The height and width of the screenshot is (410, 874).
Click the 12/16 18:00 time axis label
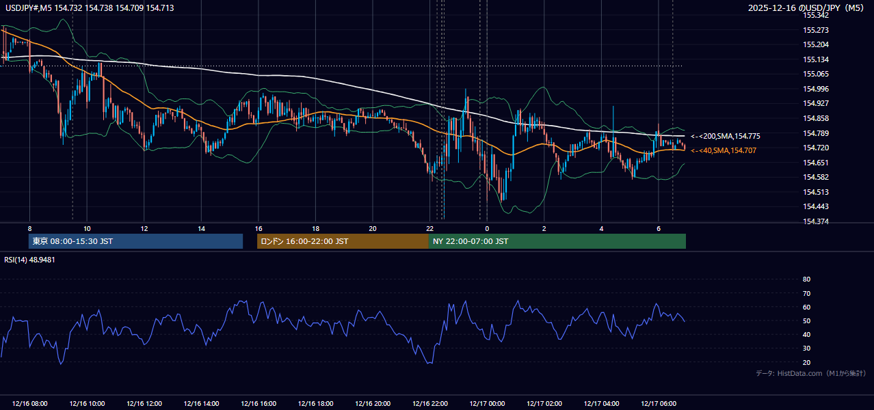coord(315,404)
